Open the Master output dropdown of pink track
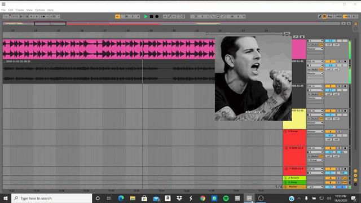 [x=315, y=49]
